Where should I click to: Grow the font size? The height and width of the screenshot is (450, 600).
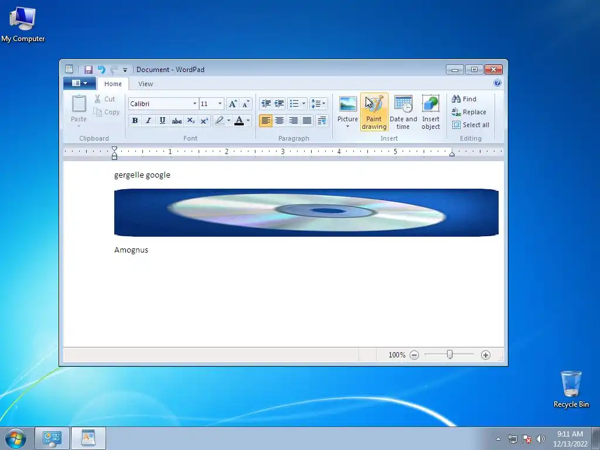[x=233, y=104]
